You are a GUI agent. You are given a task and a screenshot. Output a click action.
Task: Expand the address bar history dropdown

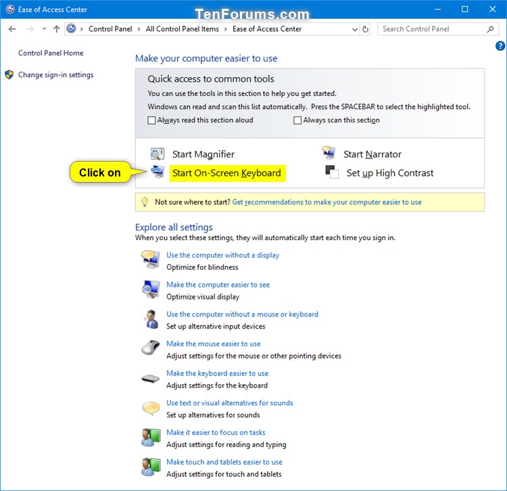pyautogui.click(x=355, y=30)
